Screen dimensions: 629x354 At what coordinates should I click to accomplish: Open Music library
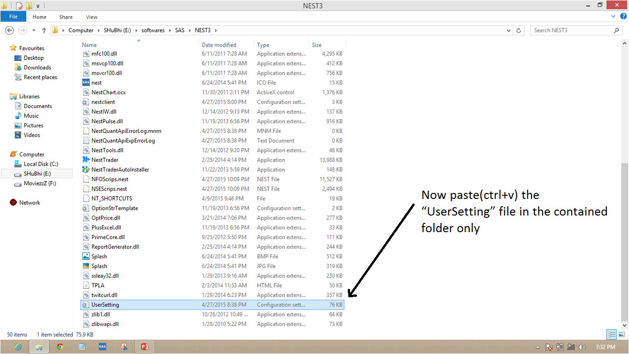[31, 116]
